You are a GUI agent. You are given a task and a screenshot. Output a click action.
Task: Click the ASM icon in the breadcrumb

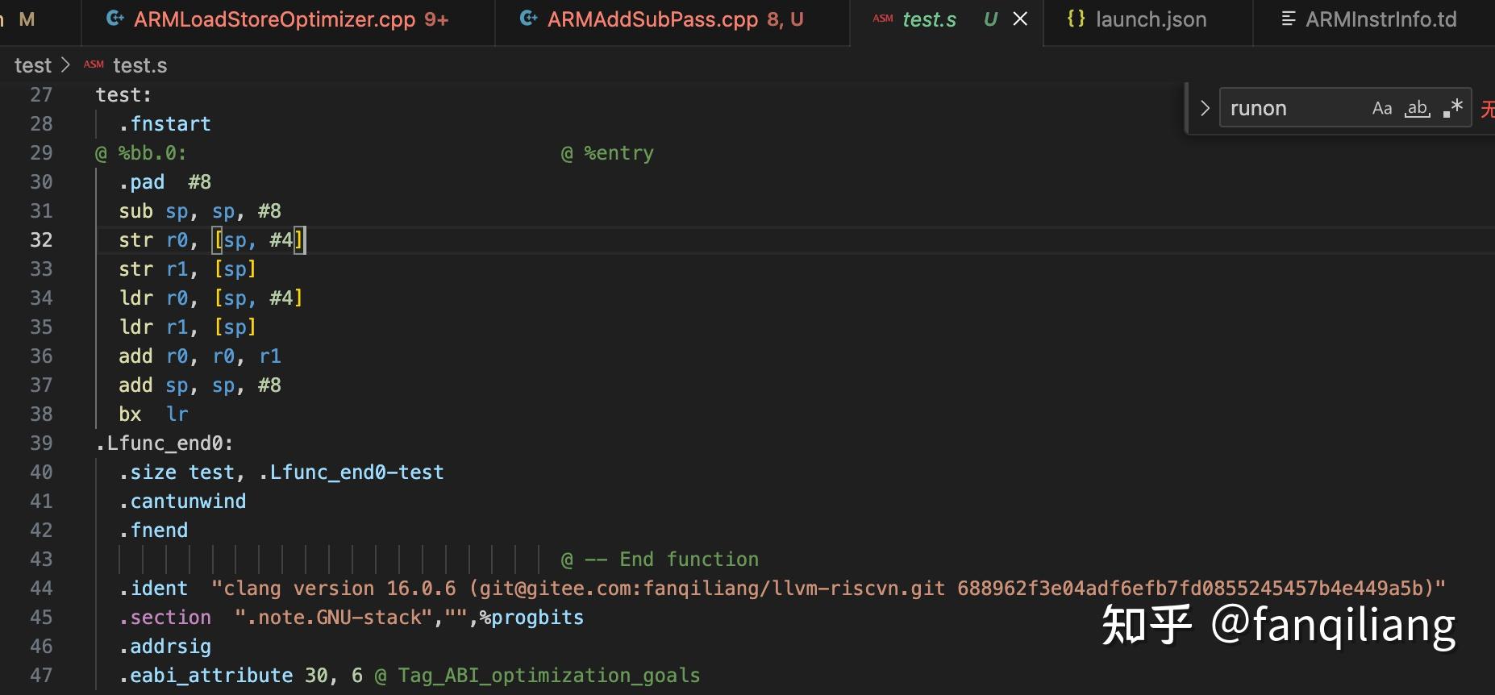coord(94,65)
